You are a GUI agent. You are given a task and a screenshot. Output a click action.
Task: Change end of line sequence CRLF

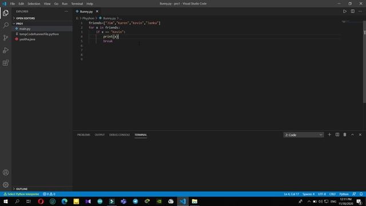pos(332,194)
